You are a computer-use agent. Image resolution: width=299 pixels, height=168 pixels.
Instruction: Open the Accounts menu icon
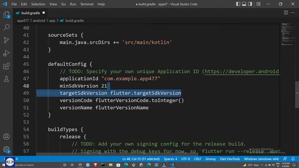click(6, 137)
